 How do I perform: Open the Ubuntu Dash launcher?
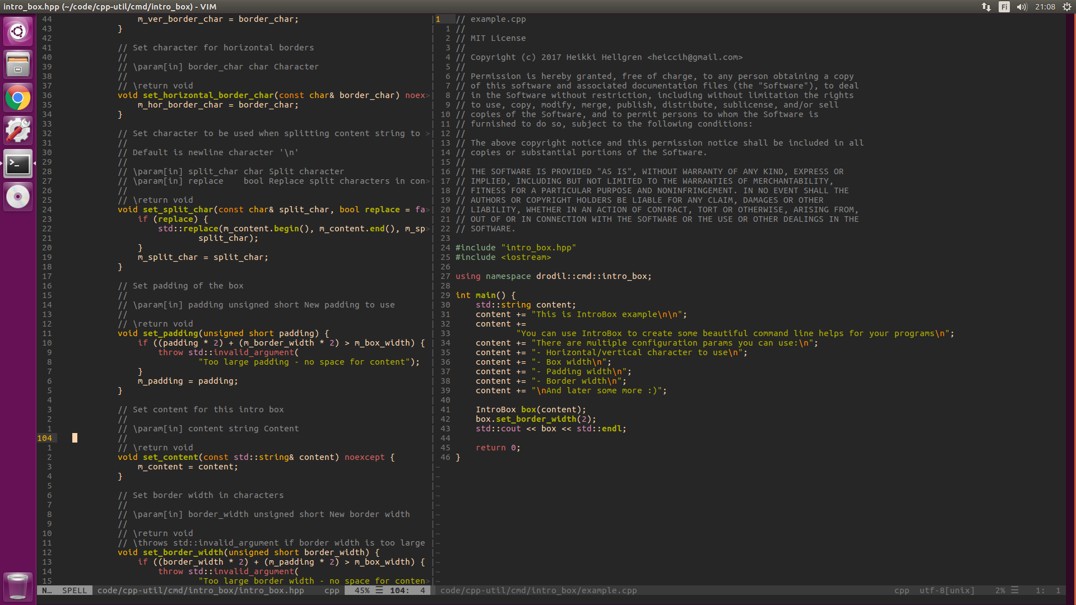18,31
